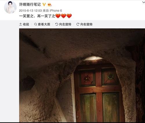Click the 收起 text label
Viewport: 145px width, 123px height.
click(x=26, y=24)
